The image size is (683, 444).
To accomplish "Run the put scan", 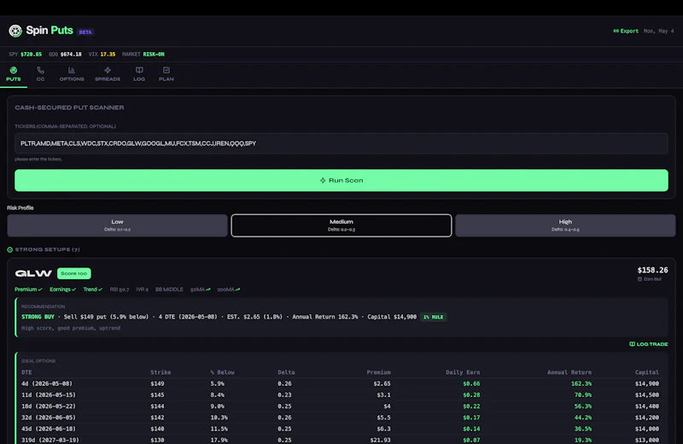I will [341, 180].
